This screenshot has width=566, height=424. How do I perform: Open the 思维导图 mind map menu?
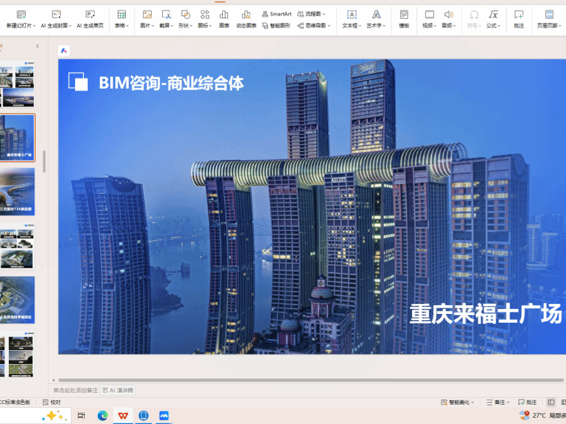point(314,26)
